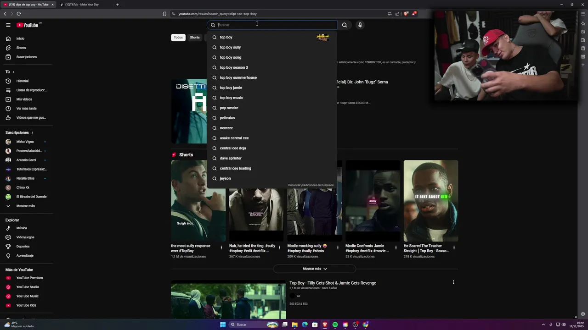Click the Windows Start button in taskbar
Image resolution: width=588 pixels, height=330 pixels.
point(223,324)
